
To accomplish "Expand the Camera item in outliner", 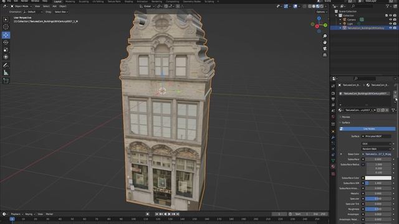I will point(340,19).
